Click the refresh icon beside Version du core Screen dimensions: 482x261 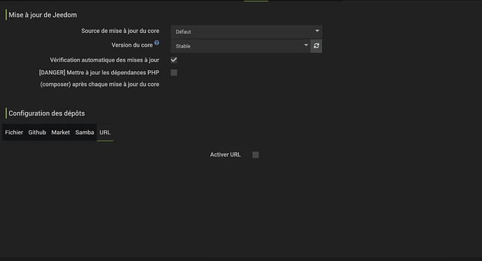tap(316, 46)
